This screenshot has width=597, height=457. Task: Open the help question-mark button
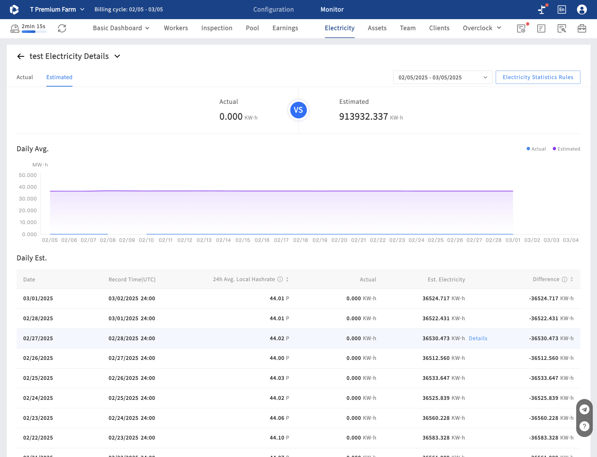(584, 426)
